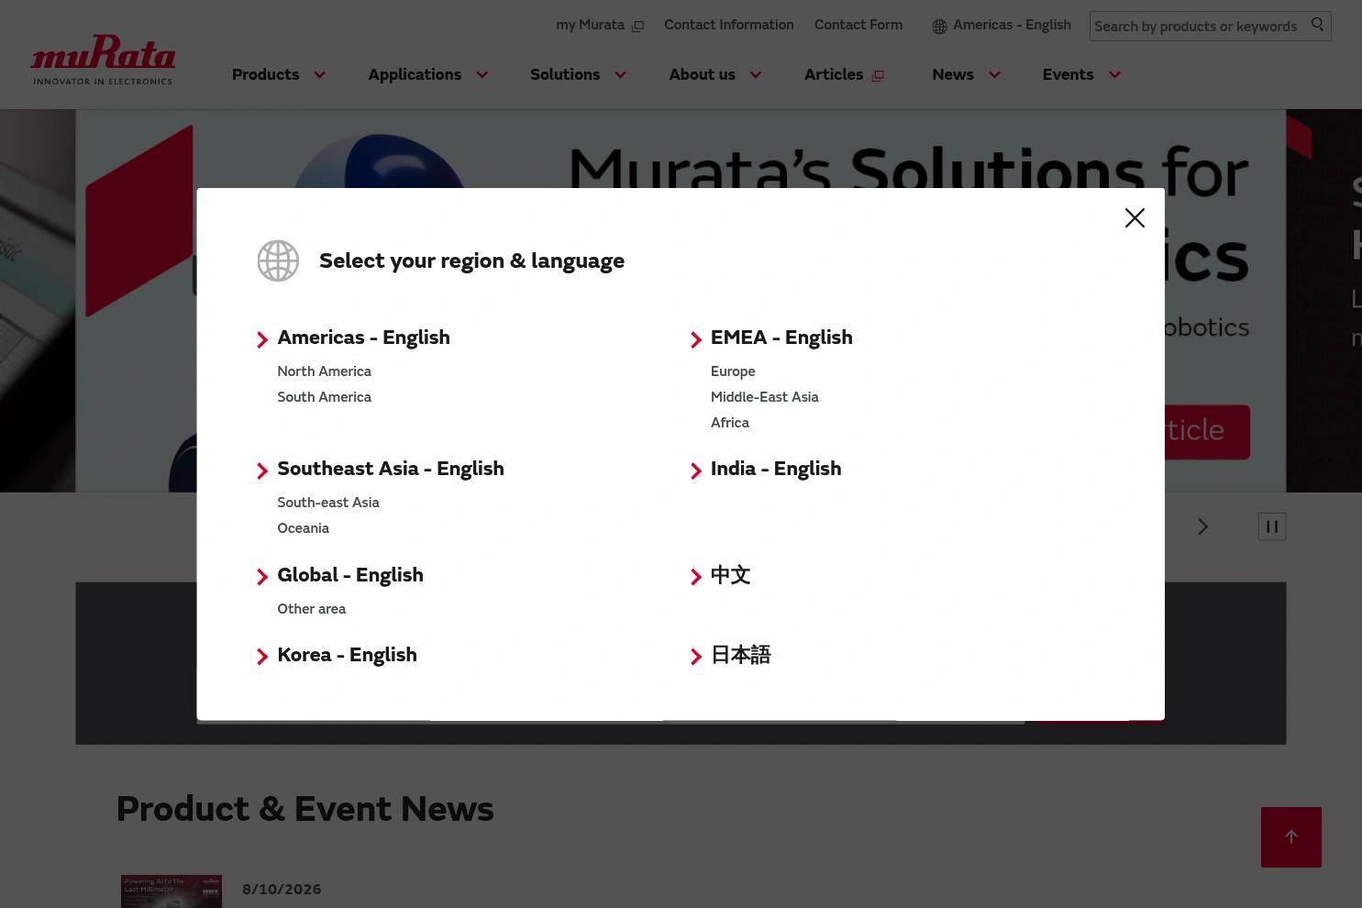
Task: Select EMEA - English region
Action: click(781, 338)
